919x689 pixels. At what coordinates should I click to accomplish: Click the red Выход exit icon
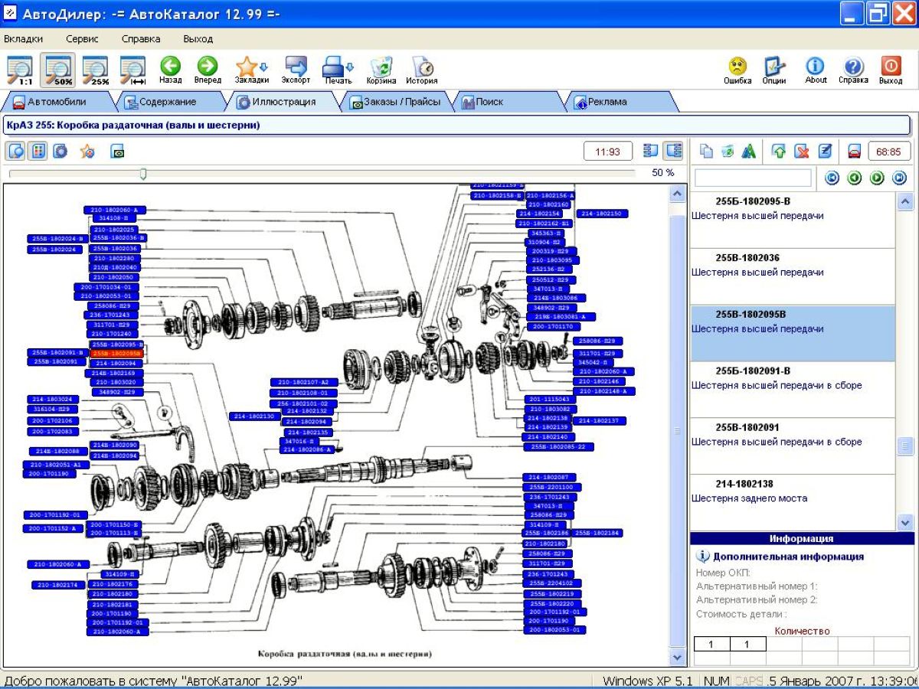(891, 70)
